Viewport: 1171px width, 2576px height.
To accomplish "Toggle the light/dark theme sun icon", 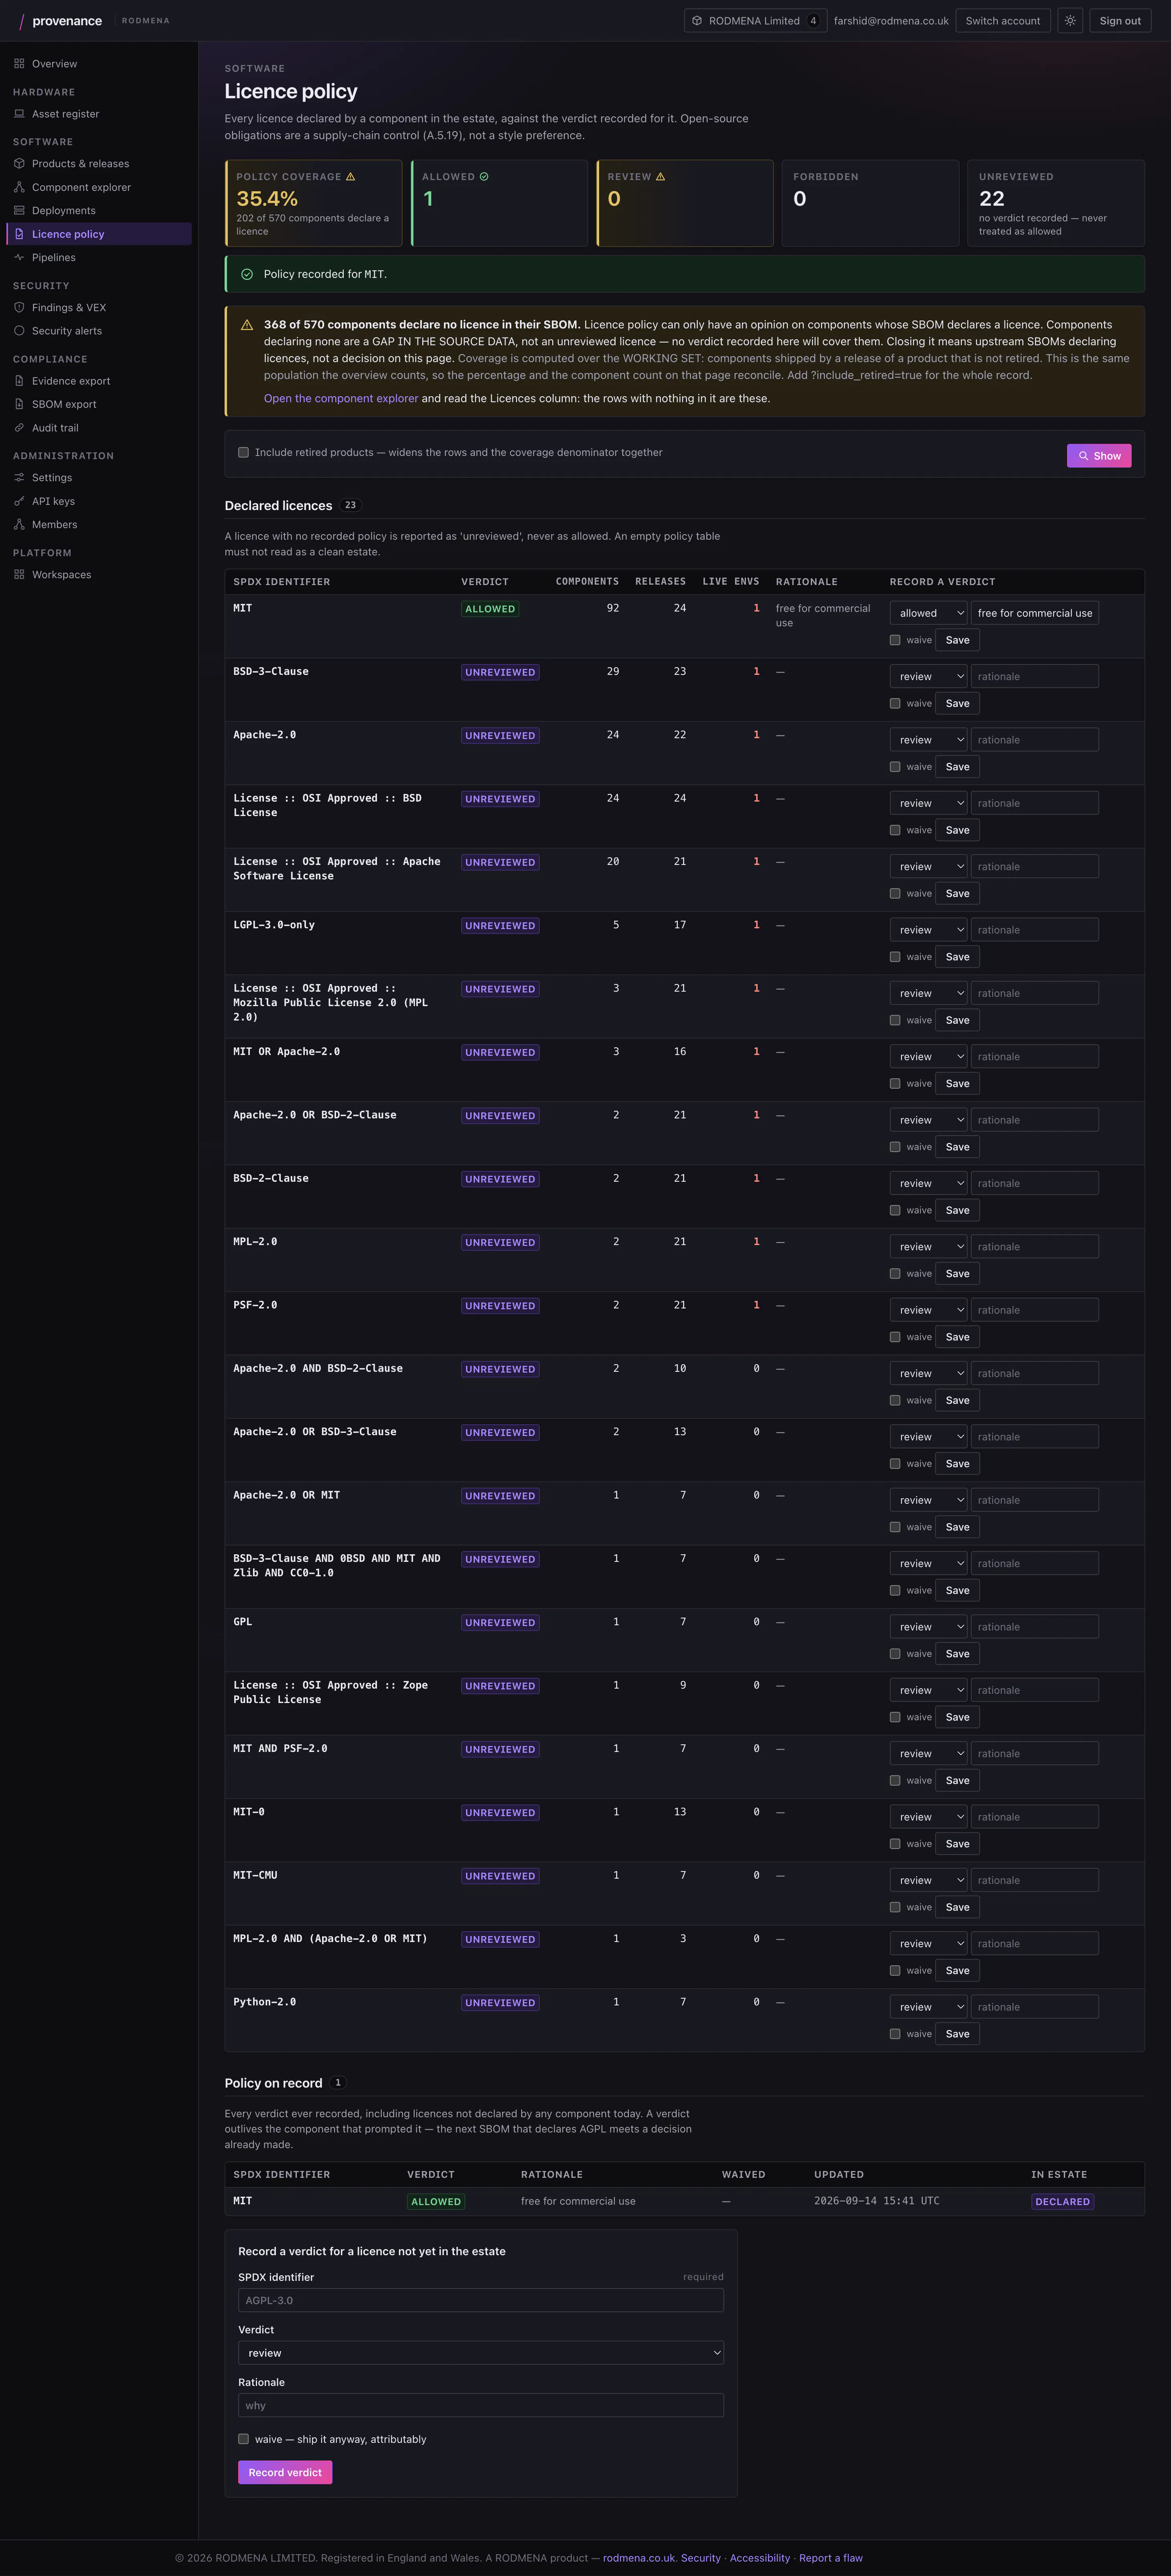I will coord(1070,21).
